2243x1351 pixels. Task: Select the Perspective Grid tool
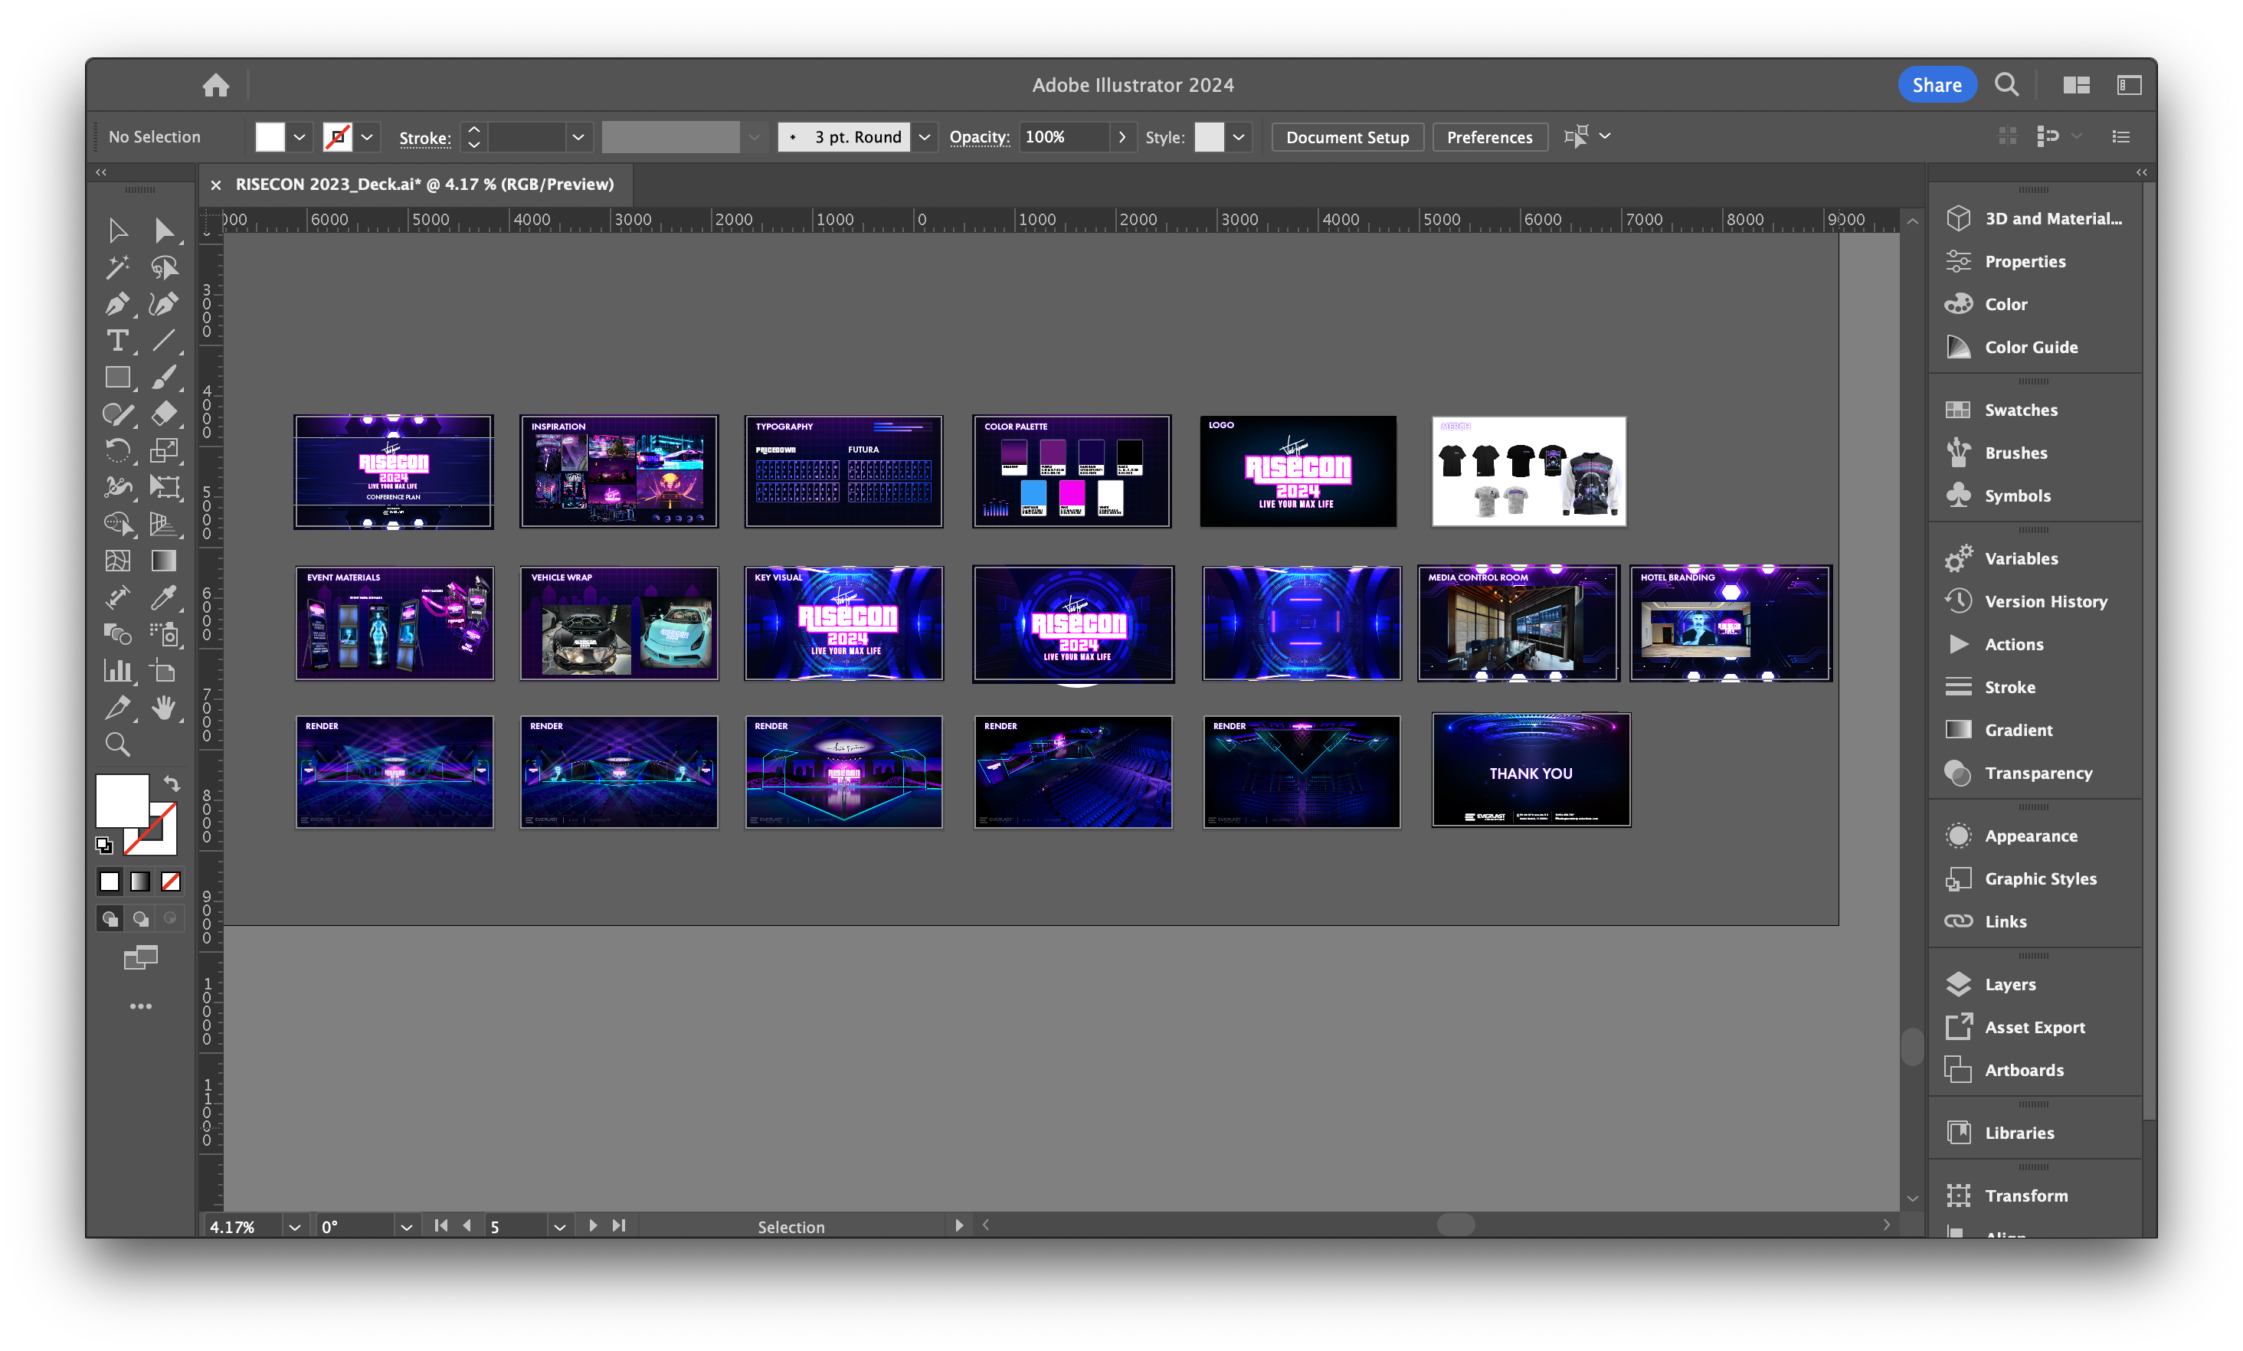pos(164,525)
